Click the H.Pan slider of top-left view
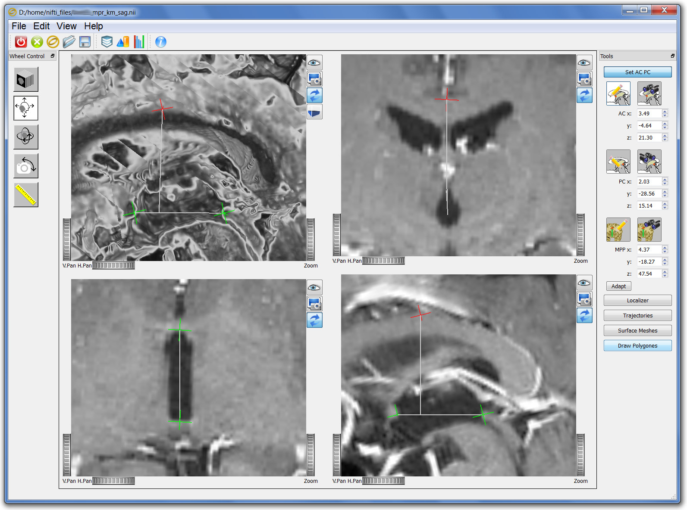 [x=113, y=266]
